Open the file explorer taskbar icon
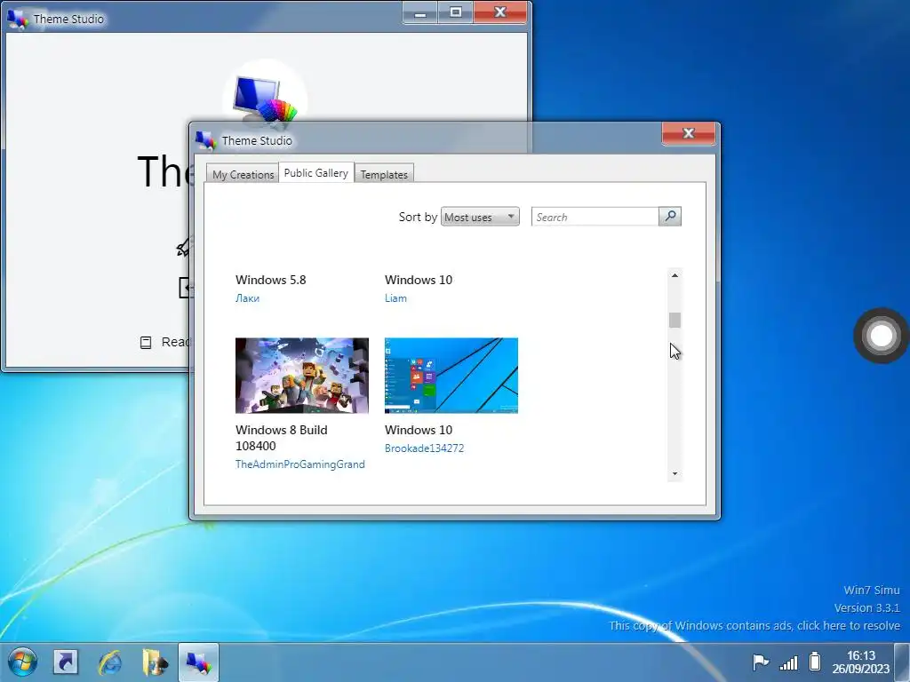This screenshot has width=910, height=682. tap(155, 662)
